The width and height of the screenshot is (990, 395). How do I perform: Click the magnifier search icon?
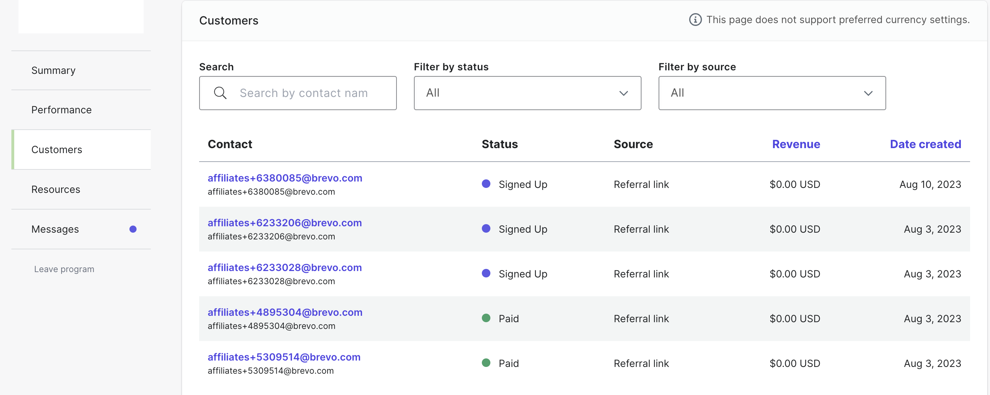[220, 93]
